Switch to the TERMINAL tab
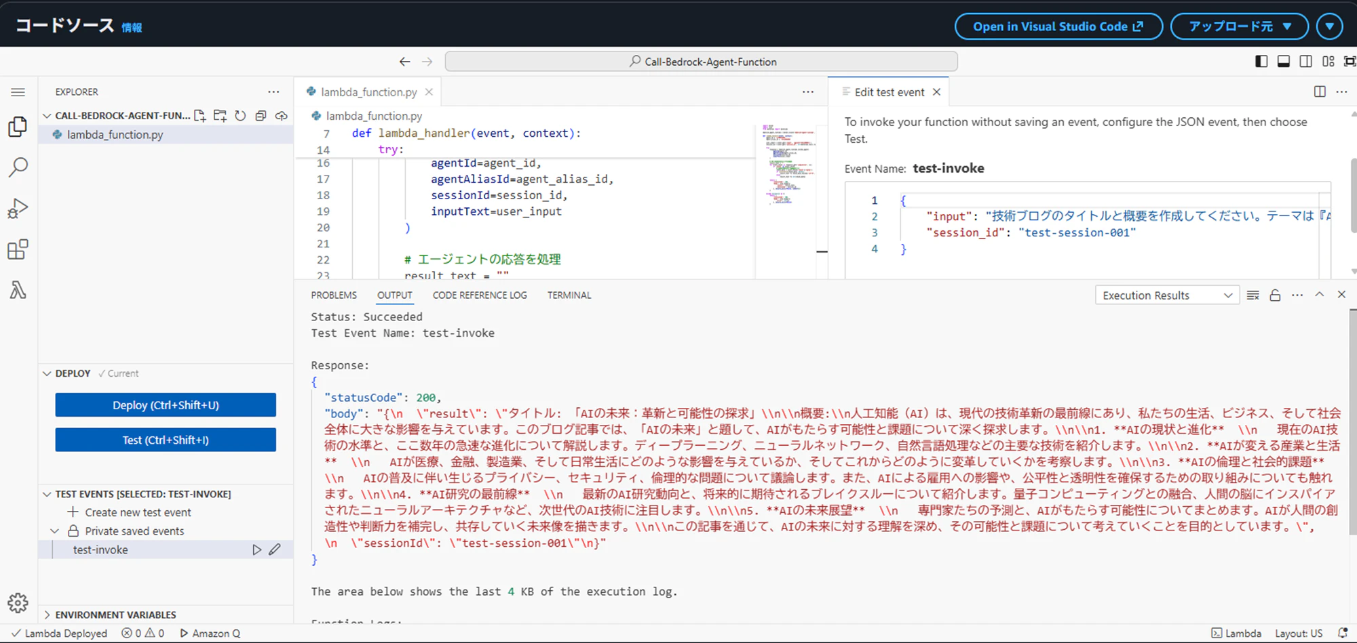Image resolution: width=1357 pixels, height=643 pixels. pyautogui.click(x=569, y=295)
